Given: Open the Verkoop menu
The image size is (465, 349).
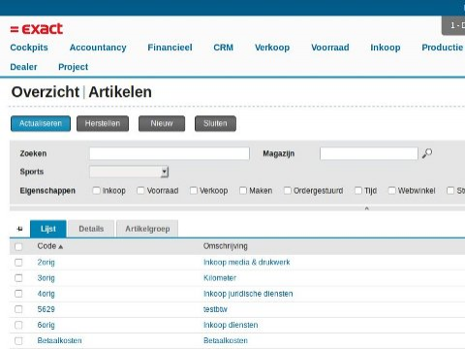Looking at the screenshot, I should pos(272,48).
